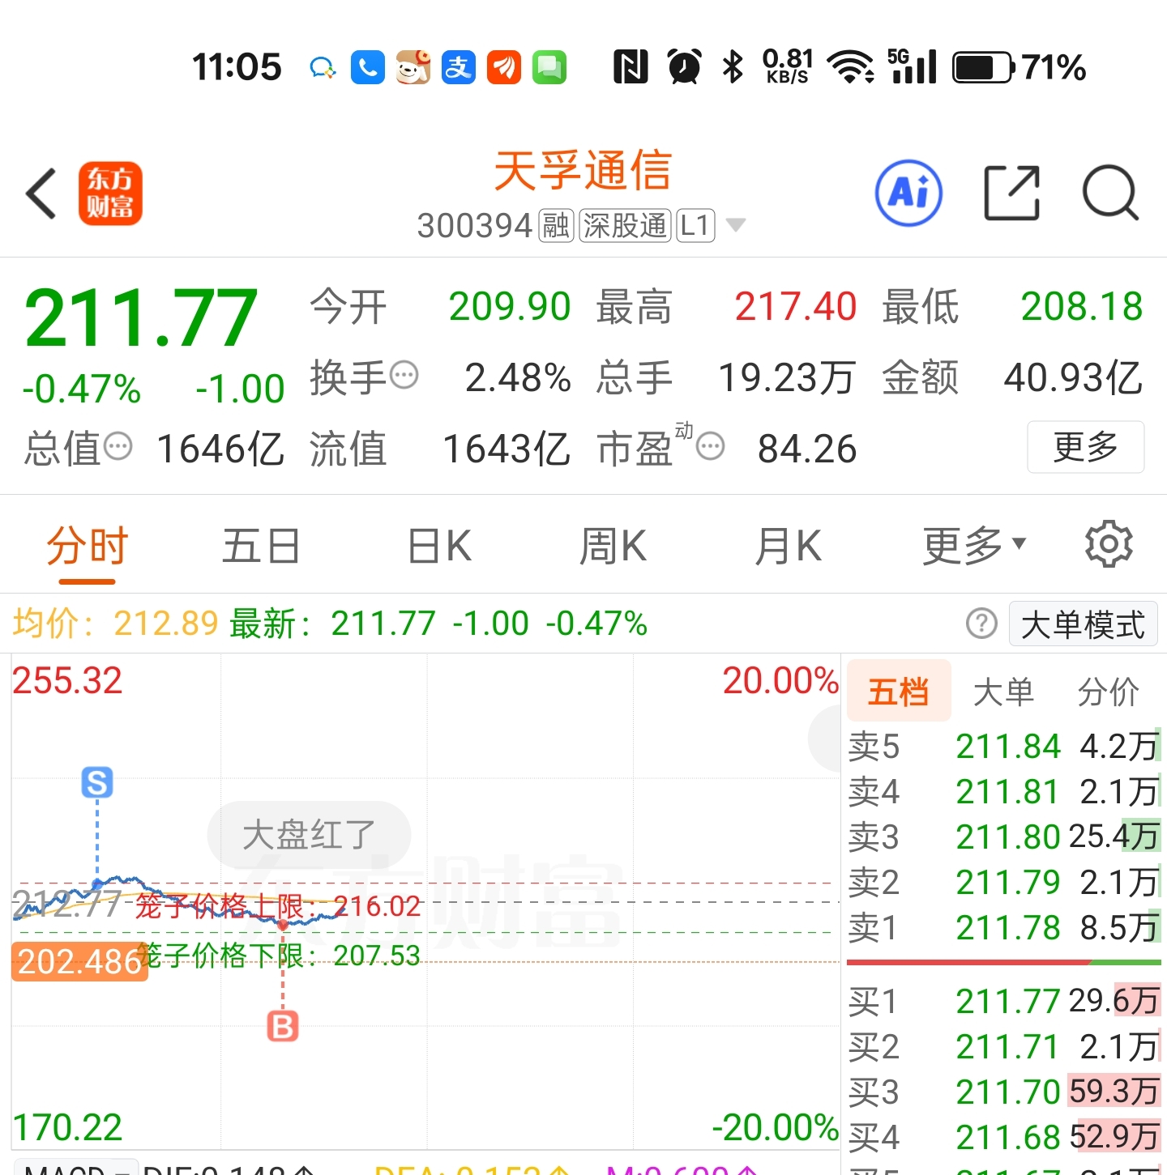Switch to the 周K tab
This screenshot has height=1175, width=1167.
pyautogui.click(x=613, y=546)
